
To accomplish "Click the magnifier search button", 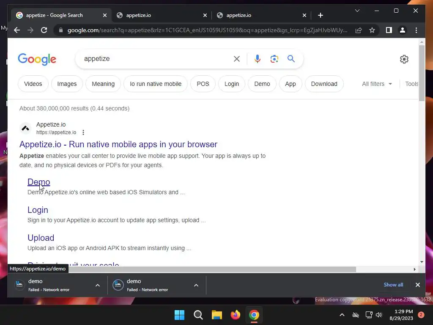I will 291,59.
